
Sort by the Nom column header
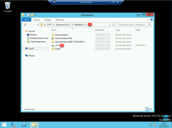click(x=72, y=30)
